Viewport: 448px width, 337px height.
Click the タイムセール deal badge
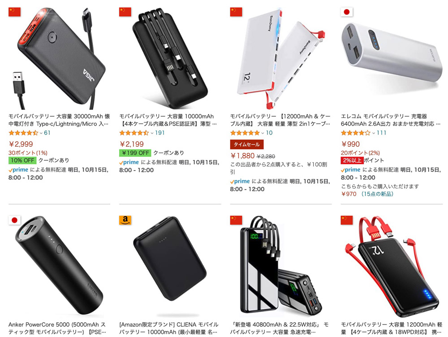[247, 144]
